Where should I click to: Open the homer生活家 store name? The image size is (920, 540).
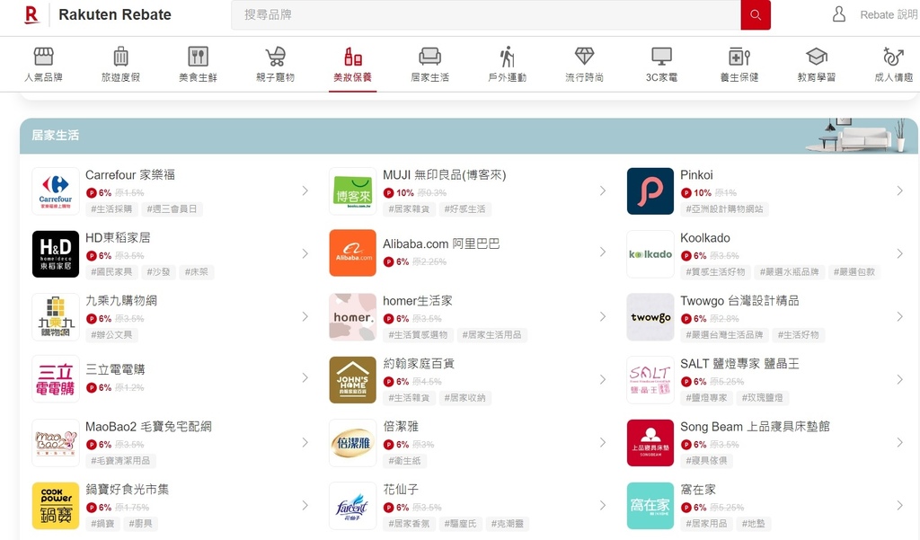coord(418,300)
